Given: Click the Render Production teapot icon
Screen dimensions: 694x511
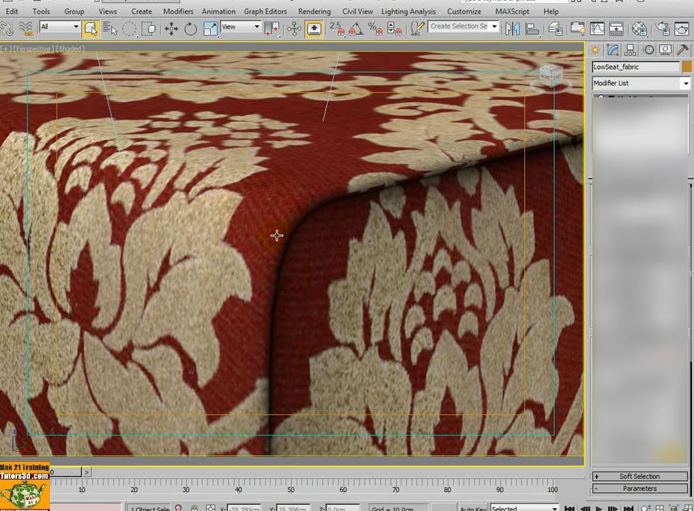Looking at the screenshot, I should [682, 29].
